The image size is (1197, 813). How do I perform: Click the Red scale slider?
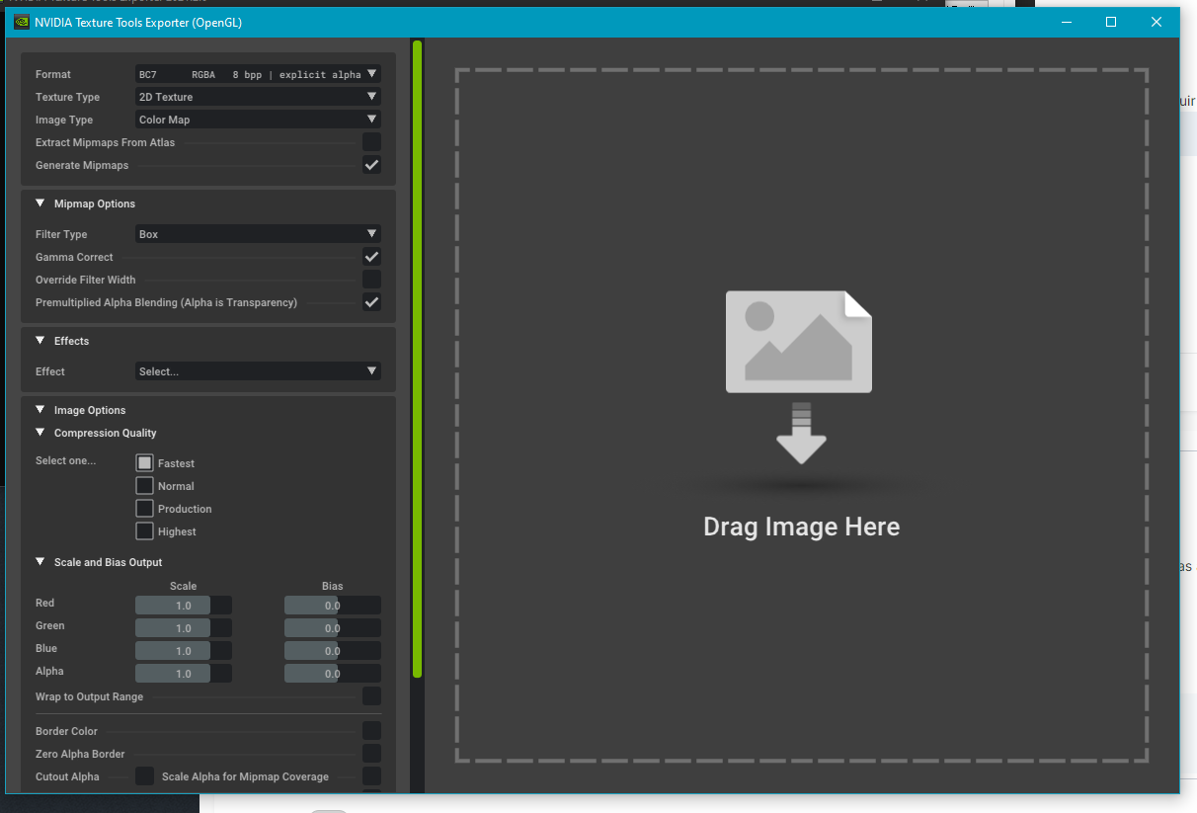183,606
